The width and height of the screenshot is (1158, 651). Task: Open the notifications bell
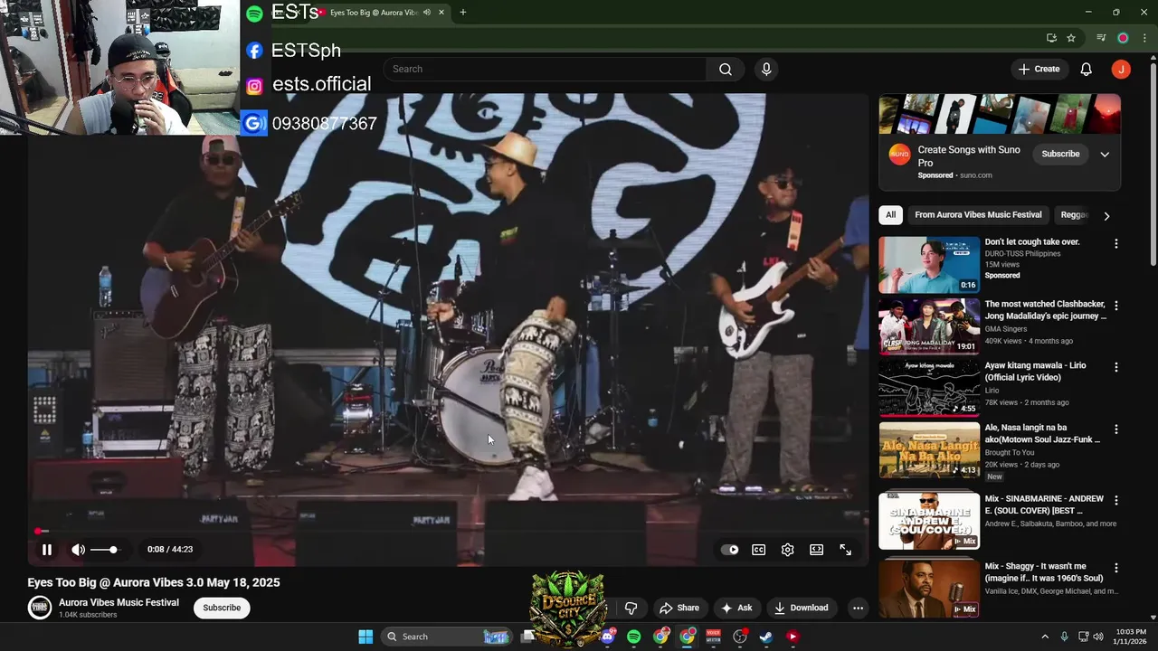[1087, 69]
